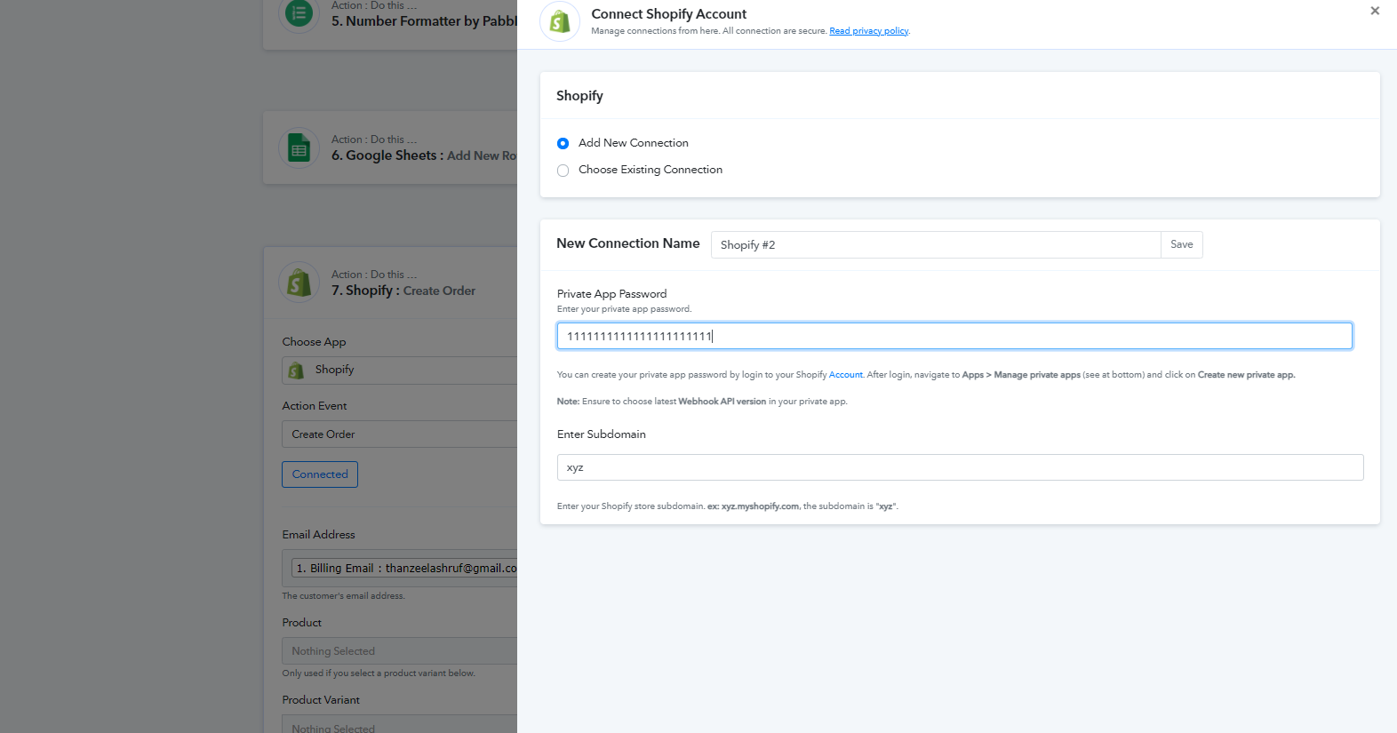Click the 'Enter your private app password.' hint
Screen dimensions: 1397x733
[624, 309]
